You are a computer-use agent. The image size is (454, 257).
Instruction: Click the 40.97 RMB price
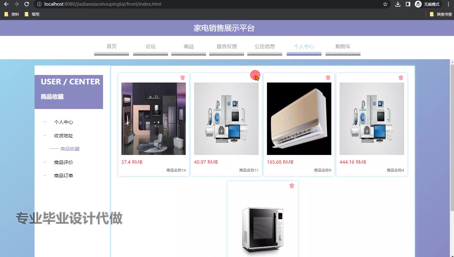point(206,162)
